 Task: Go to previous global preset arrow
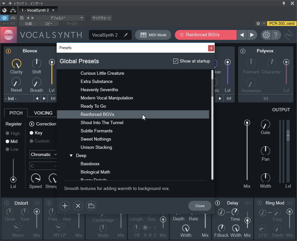[242, 35]
